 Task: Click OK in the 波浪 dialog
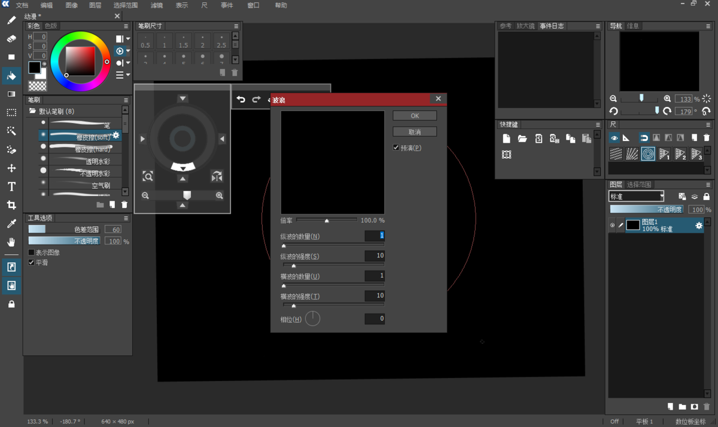(x=415, y=116)
